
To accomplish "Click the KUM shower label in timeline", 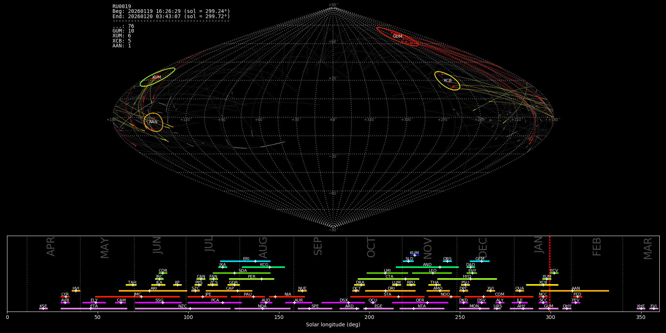I will (414, 253).
